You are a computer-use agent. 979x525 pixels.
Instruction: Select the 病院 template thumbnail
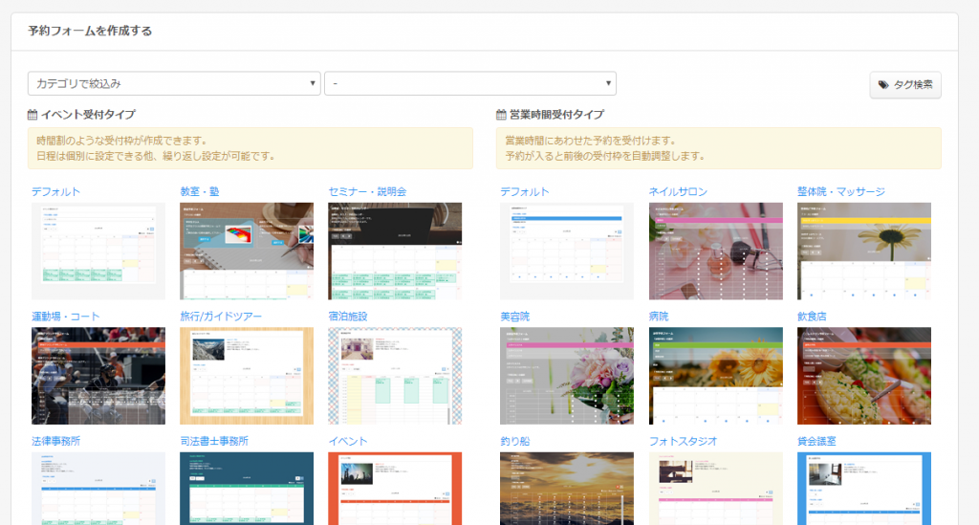point(715,376)
